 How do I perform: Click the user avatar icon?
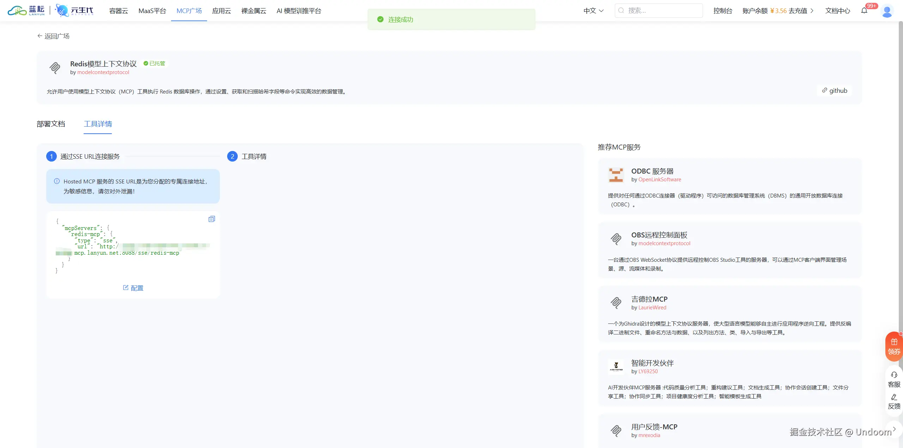coord(887,11)
